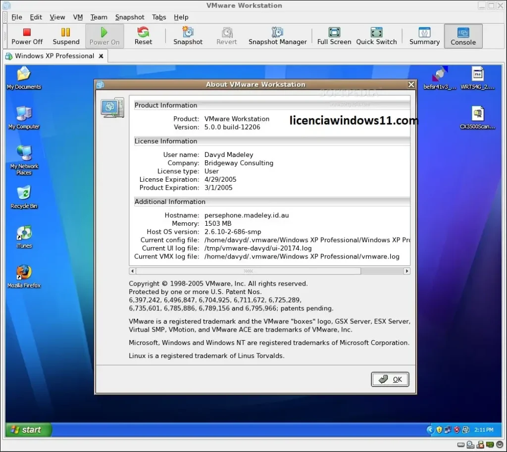Click the company value Bridgeway Consulting

point(239,163)
